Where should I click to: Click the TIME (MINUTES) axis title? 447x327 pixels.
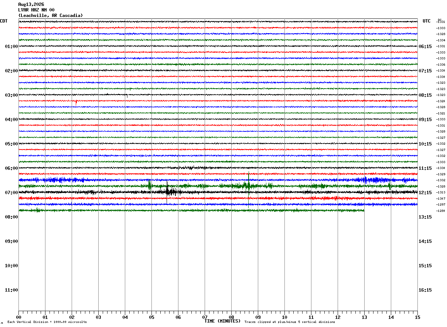click(x=222, y=321)
